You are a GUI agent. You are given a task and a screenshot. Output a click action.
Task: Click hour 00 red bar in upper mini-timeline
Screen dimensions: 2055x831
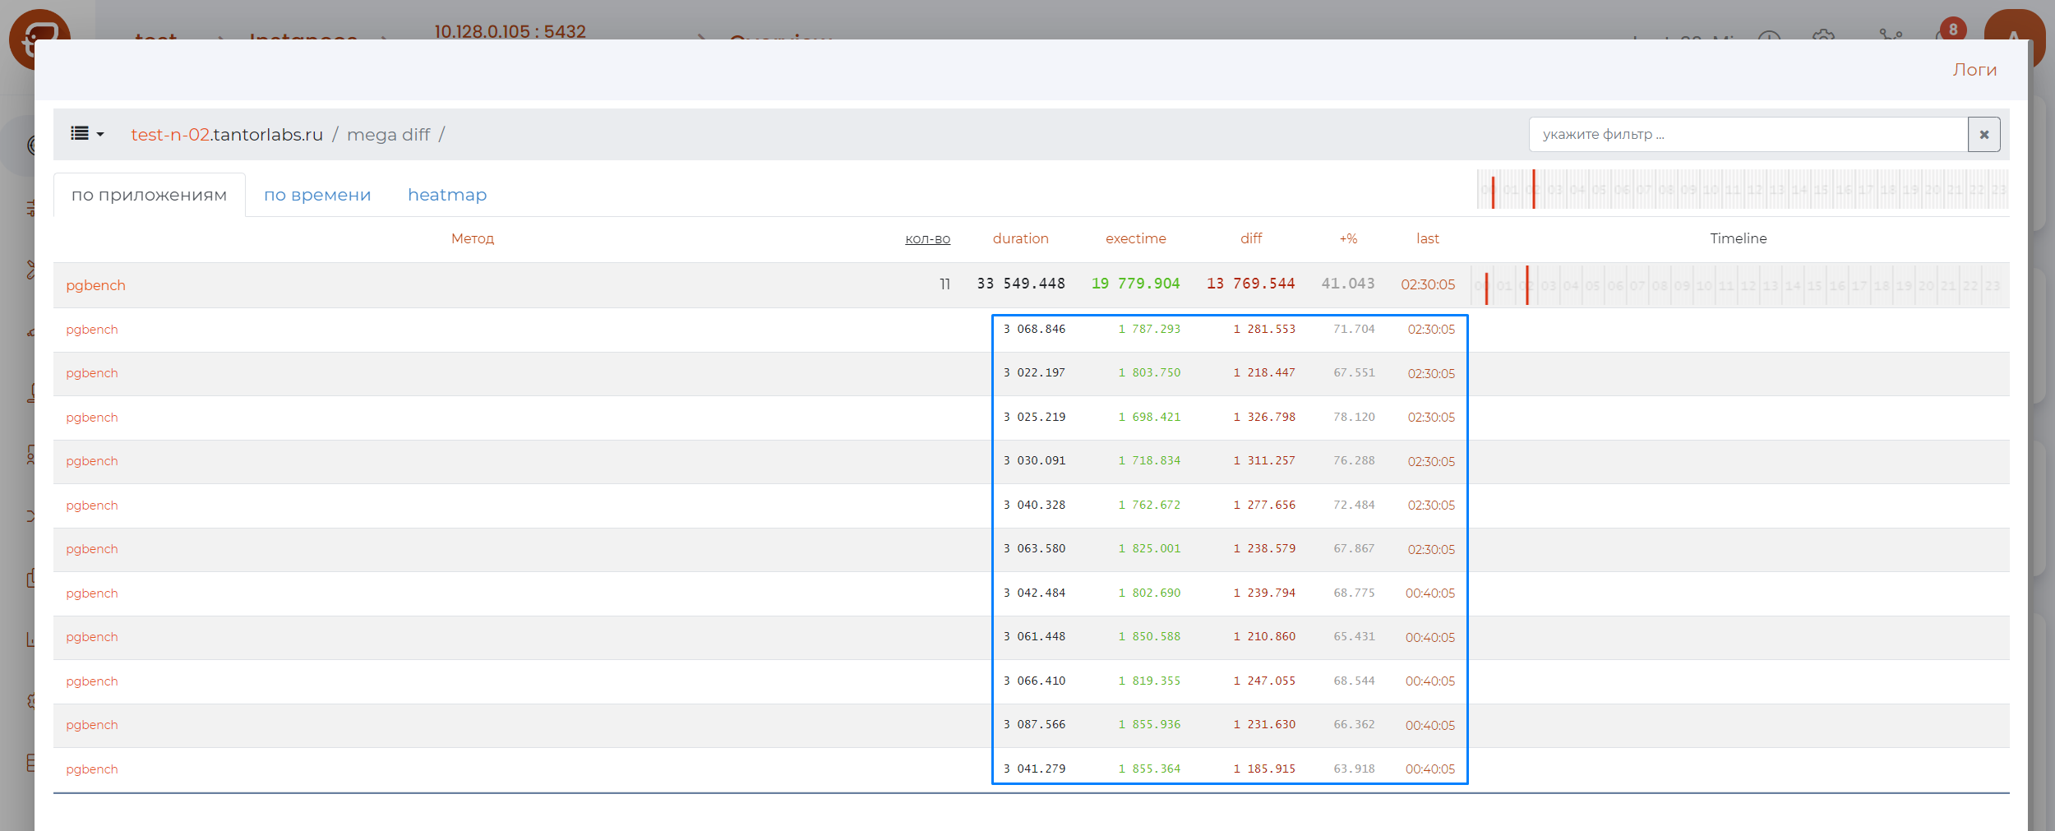coord(1493,191)
